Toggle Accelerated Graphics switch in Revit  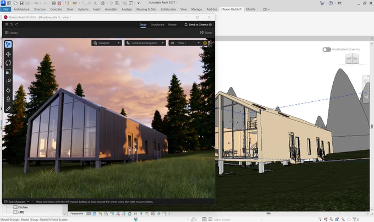pos(327,50)
